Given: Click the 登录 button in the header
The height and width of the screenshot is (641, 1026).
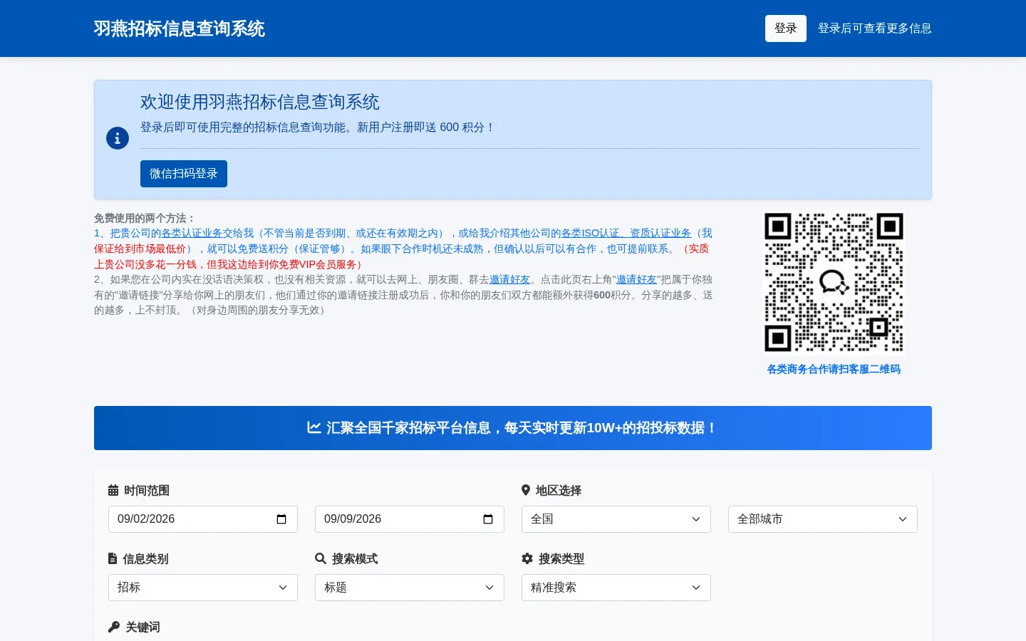Looking at the screenshot, I should [x=786, y=28].
